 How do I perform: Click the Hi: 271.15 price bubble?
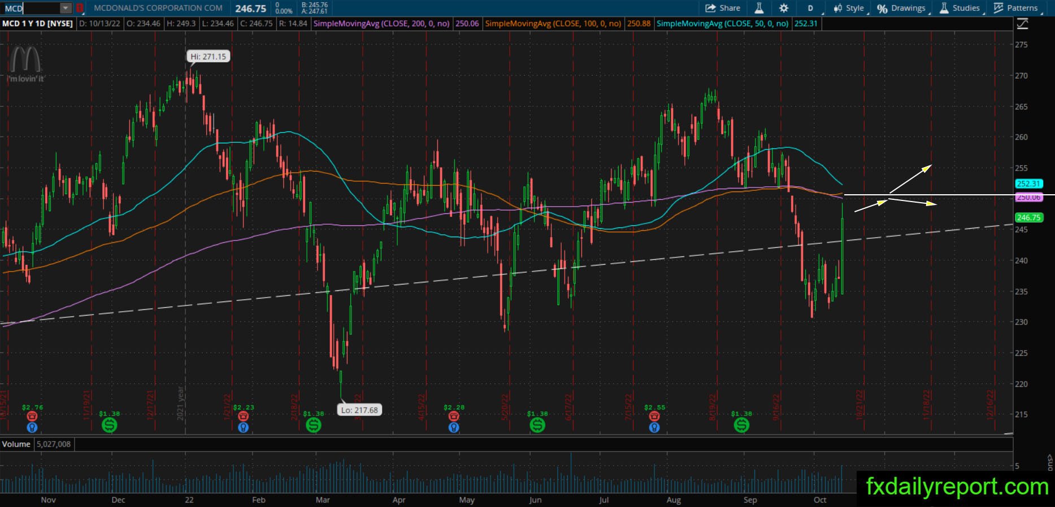pyautogui.click(x=208, y=56)
